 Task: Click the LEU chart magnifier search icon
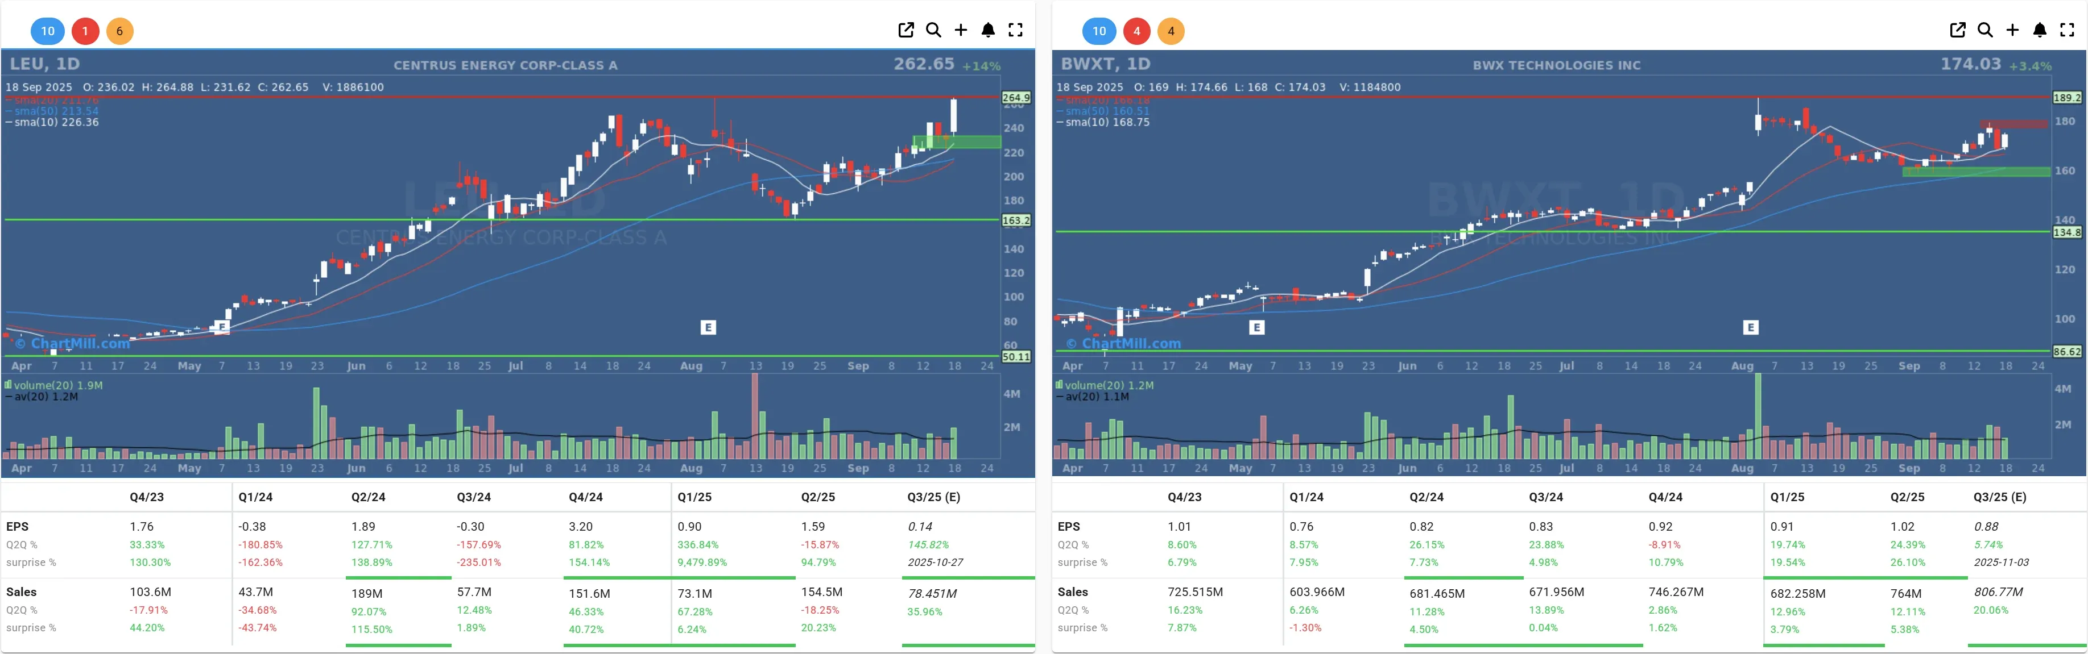pos(934,30)
